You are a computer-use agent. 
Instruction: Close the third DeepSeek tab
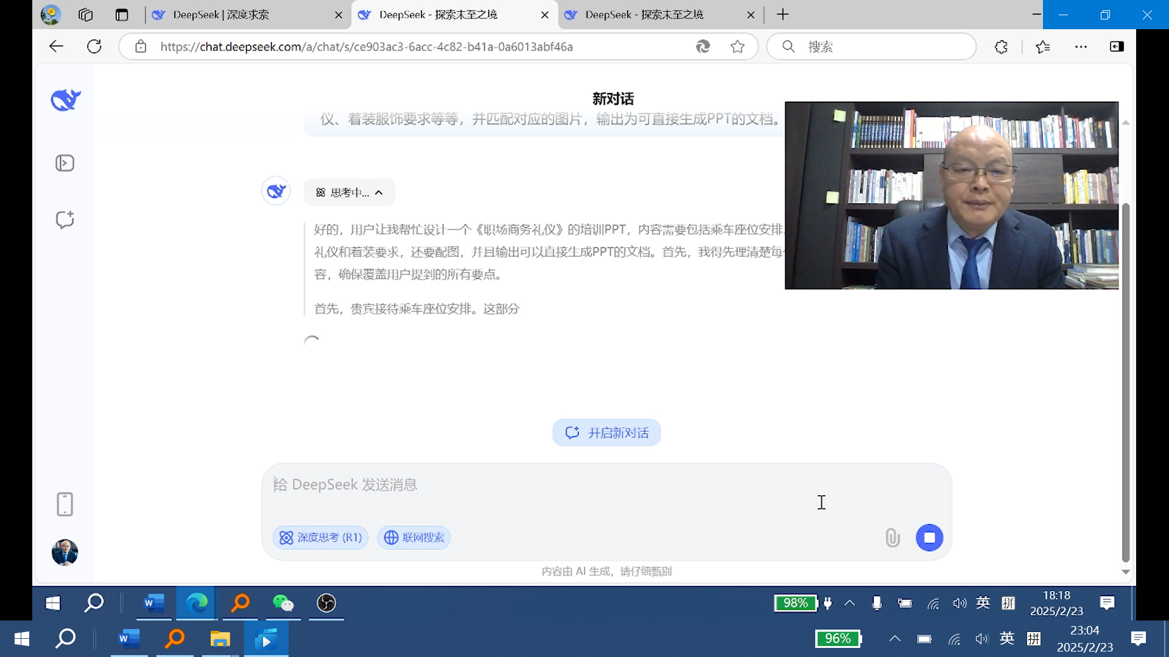pos(751,15)
